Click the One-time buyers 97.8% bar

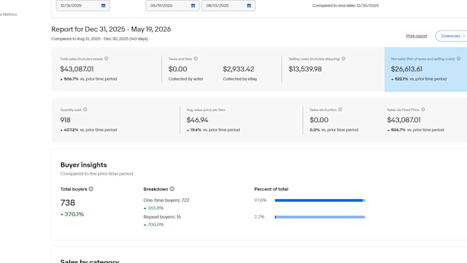(x=320, y=201)
